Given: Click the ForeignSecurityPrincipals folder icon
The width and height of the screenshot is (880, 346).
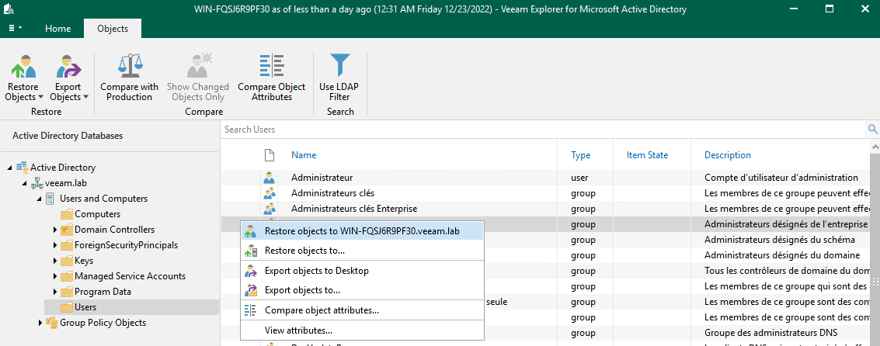Looking at the screenshot, I should pos(67,245).
